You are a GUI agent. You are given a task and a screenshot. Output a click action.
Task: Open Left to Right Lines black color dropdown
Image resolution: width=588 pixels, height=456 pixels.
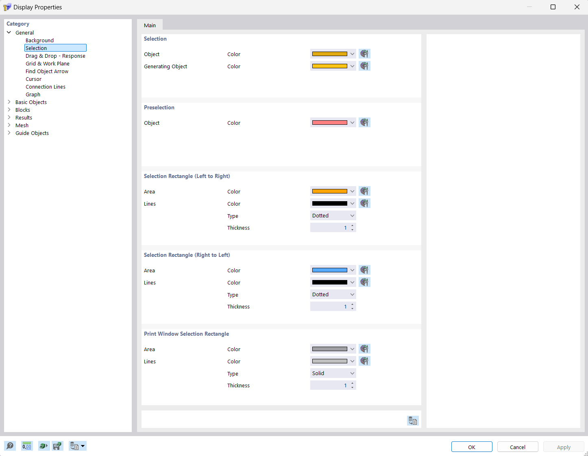point(333,203)
